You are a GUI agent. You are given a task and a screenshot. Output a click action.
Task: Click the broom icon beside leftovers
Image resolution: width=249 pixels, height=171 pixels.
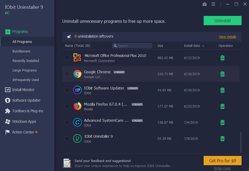pyautogui.click(x=69, y=37)
